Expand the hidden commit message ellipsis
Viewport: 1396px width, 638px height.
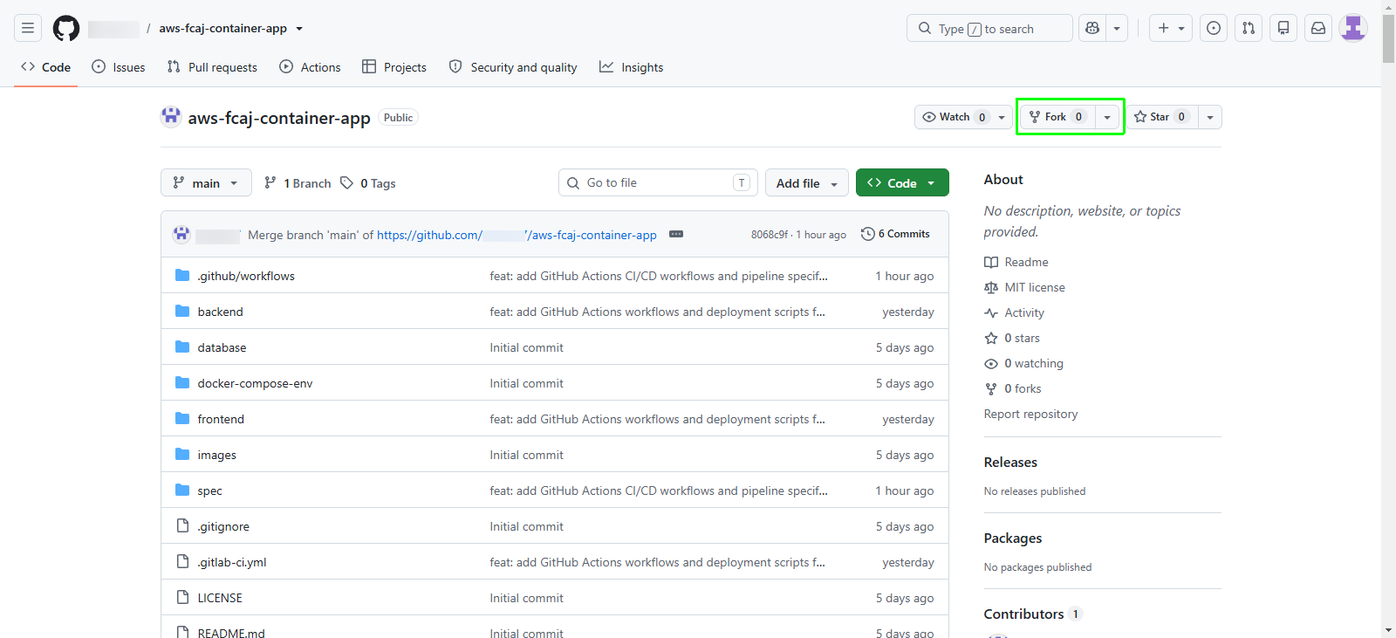[x=676, y=234]
